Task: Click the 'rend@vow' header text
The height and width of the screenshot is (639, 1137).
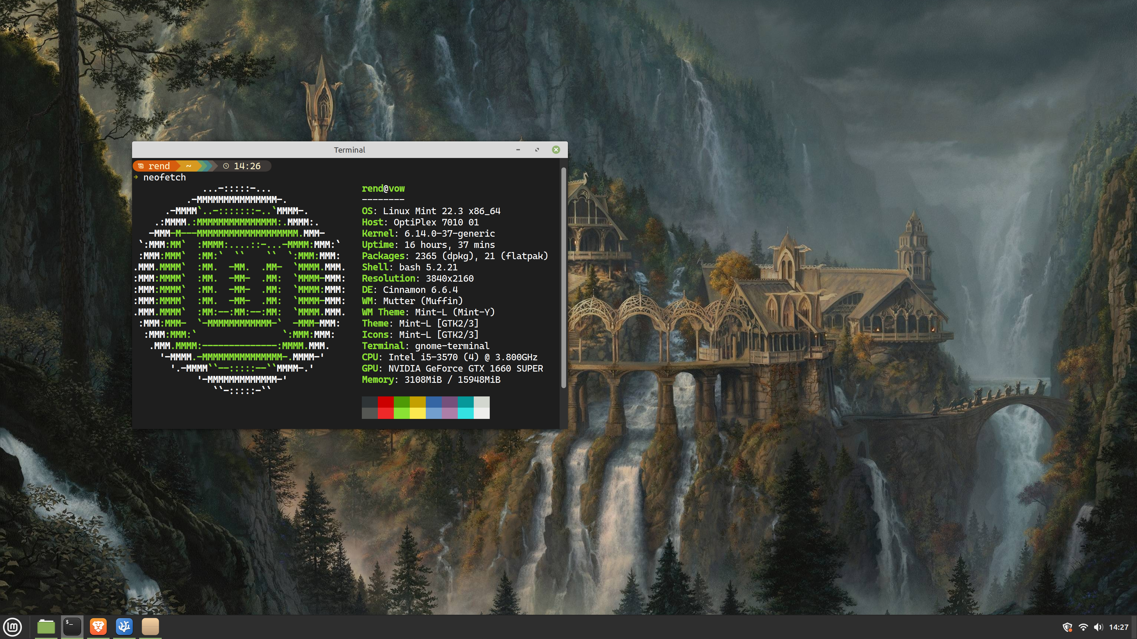Action: point(383,189)
